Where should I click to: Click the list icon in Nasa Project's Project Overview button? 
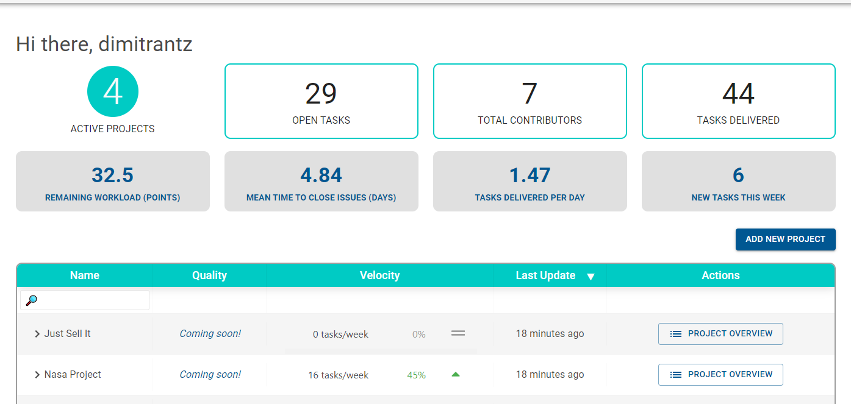point(675,375)
